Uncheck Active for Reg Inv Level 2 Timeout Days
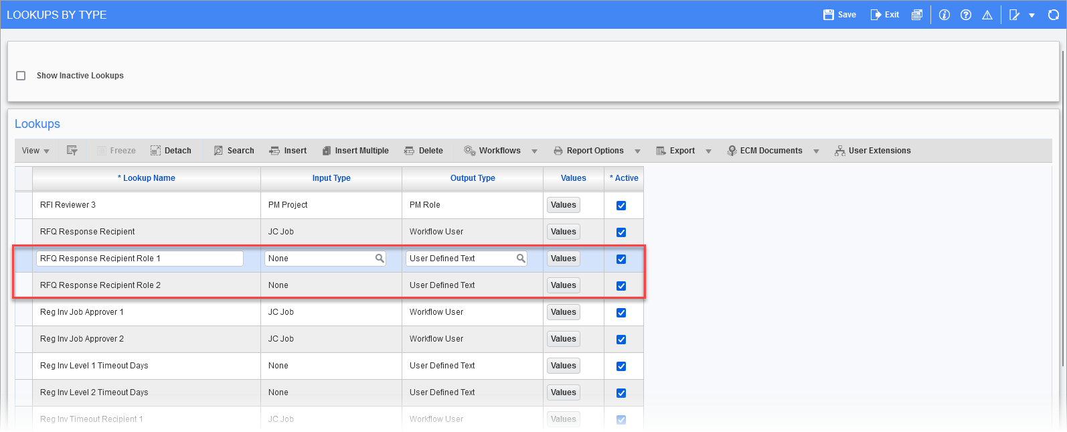 (x=621, y=393)
